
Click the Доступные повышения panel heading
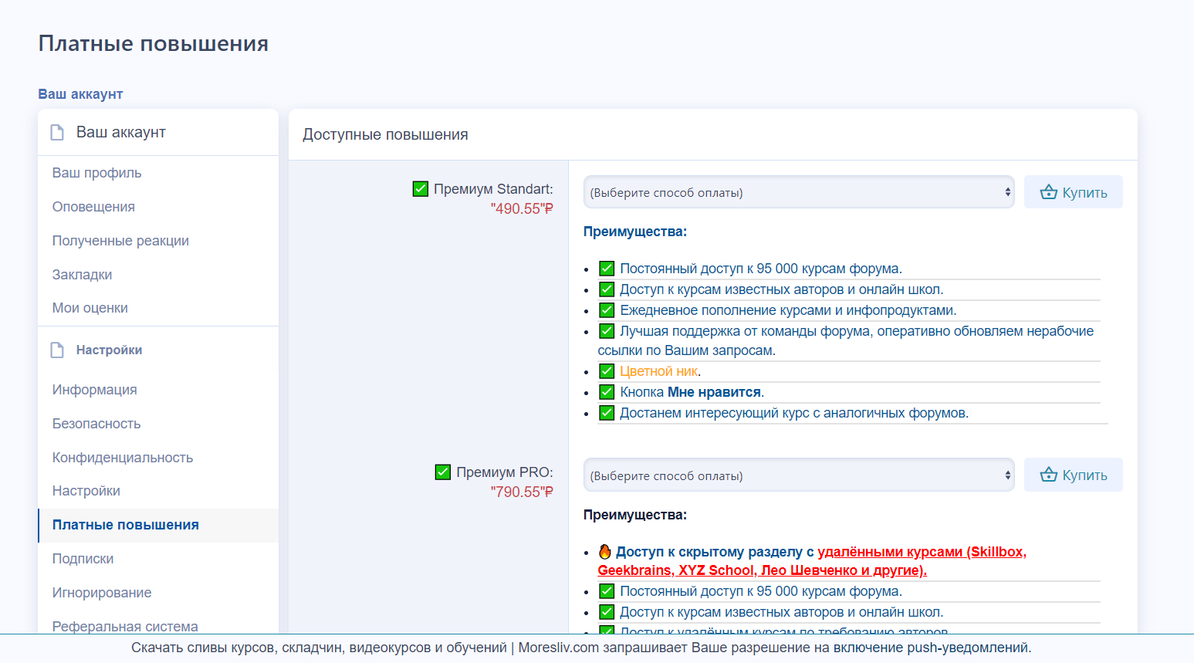[385, 135]
